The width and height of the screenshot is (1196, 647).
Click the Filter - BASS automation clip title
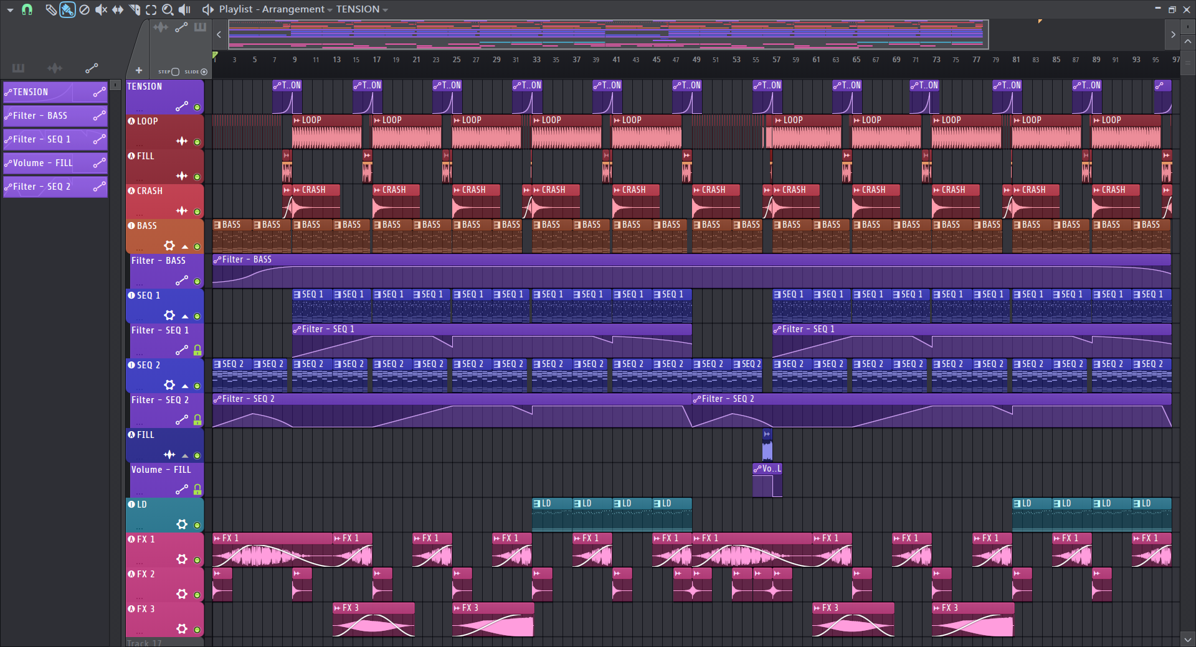pyautogui.click(x=247, y=259)
